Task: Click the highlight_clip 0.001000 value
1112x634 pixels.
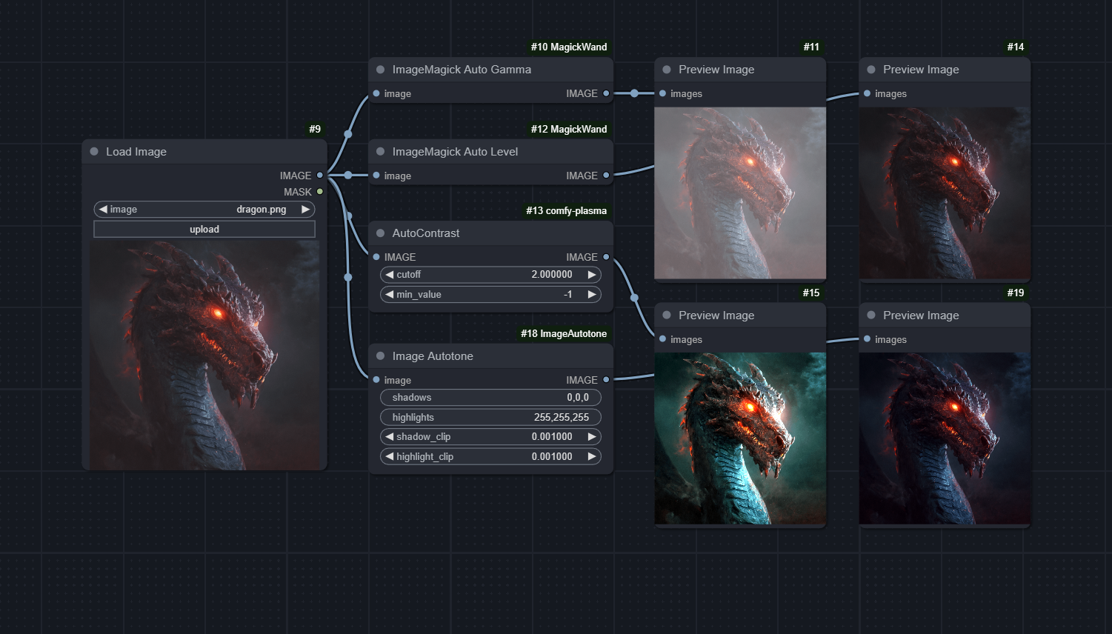Action: point(552,457)
